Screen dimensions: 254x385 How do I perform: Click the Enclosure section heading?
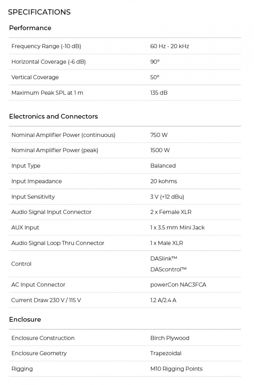pos(25,320)
